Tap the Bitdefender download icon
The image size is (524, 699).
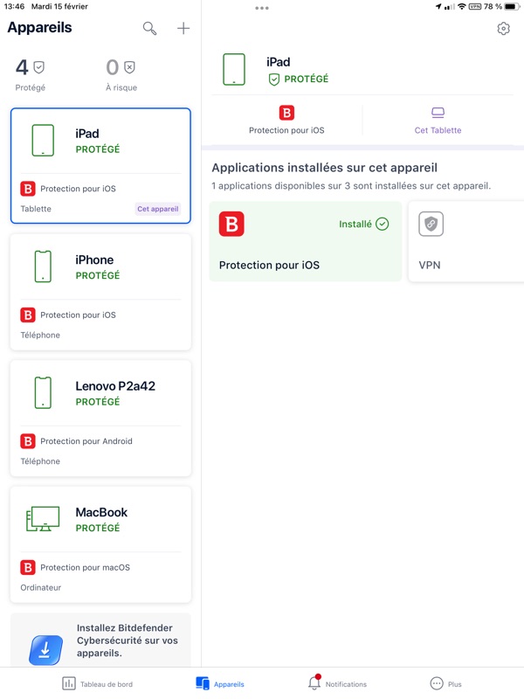(x=45, y=649)
